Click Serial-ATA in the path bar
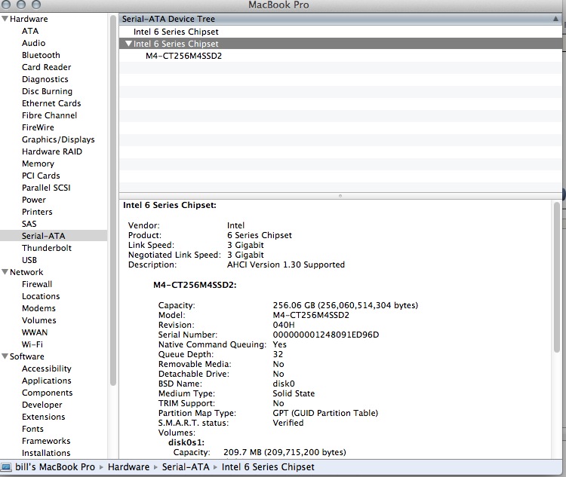 (186, 467)
